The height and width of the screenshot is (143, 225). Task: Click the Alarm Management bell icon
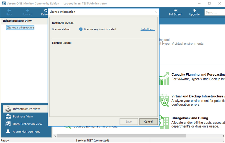point(8,131)
